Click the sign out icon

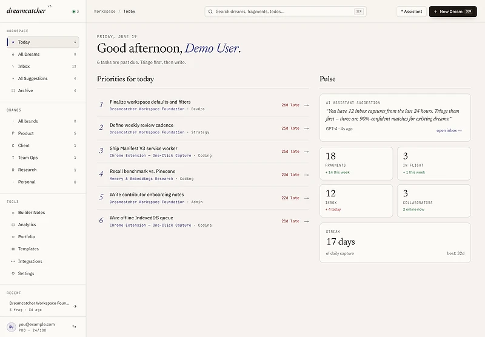[x=74, y=326]
